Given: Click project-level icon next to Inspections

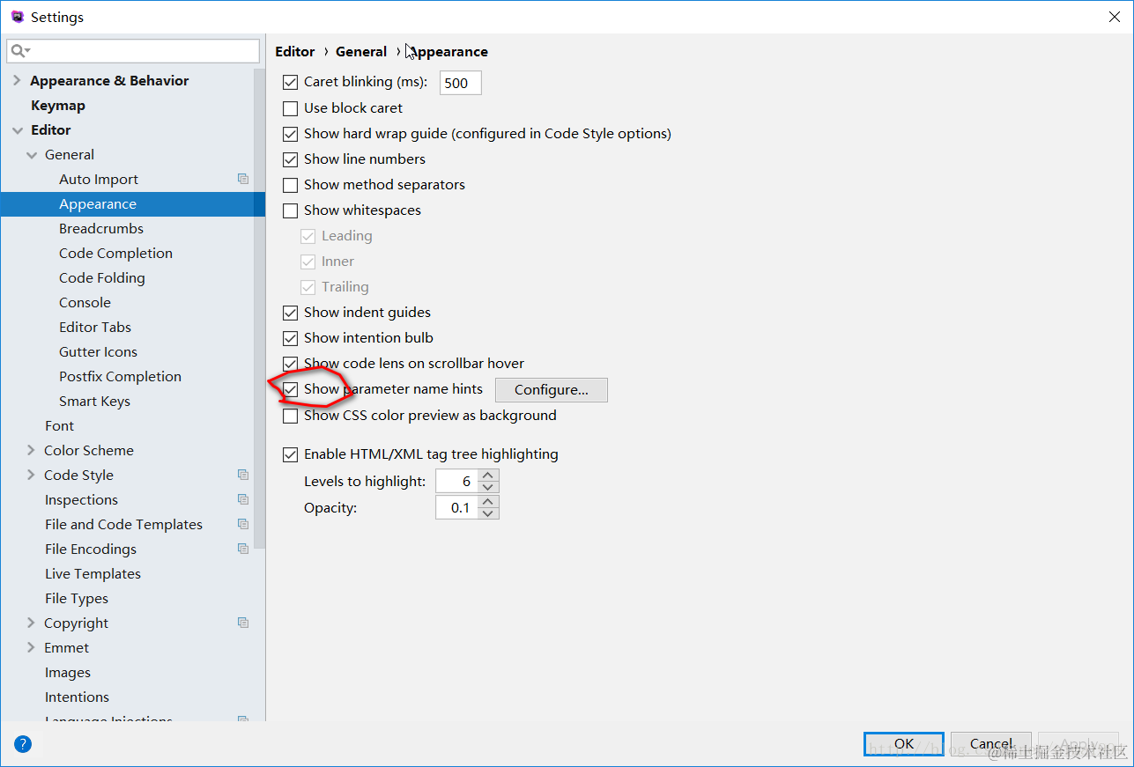Looking at the screenshot, I should coord(243,499).
